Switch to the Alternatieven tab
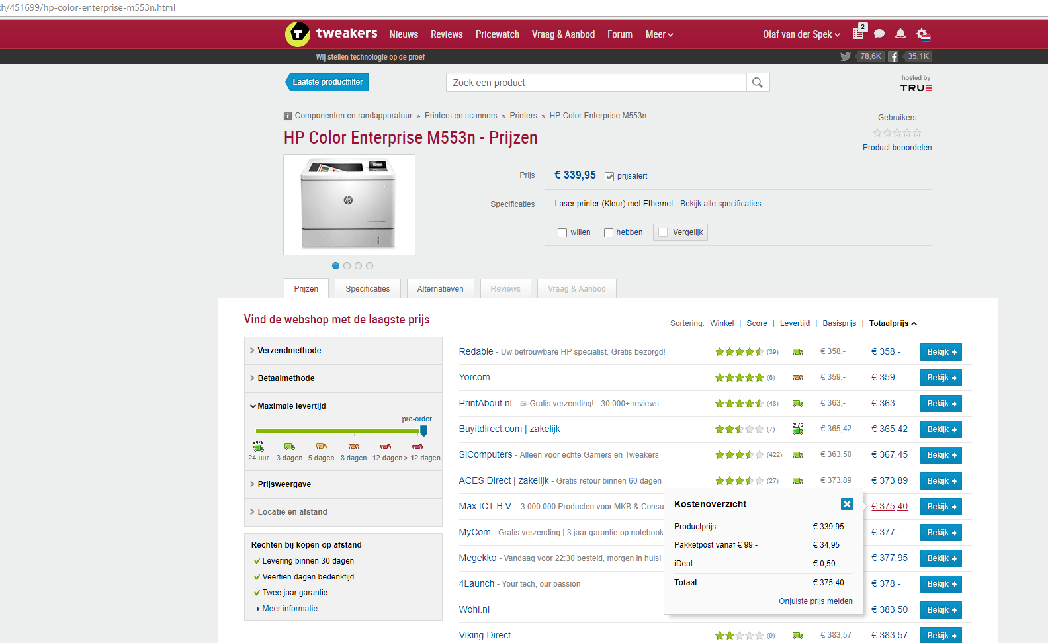Screen dimensions: 1048x643 tap(440, 289)
